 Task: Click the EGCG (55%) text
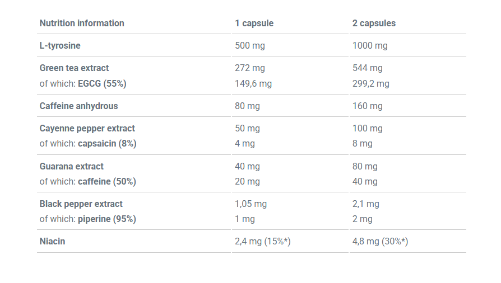(102, 83)
